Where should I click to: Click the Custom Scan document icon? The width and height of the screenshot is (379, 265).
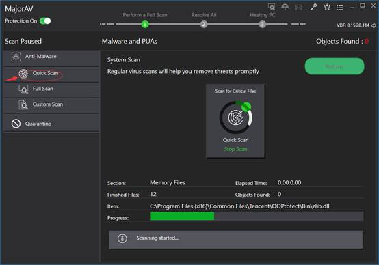(23, 104)
